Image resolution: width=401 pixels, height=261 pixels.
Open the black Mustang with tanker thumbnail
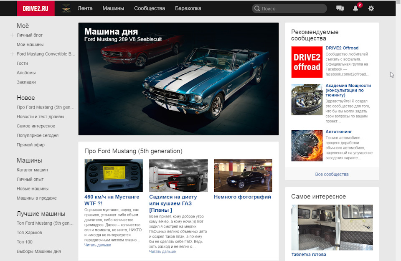coord(178,176)
